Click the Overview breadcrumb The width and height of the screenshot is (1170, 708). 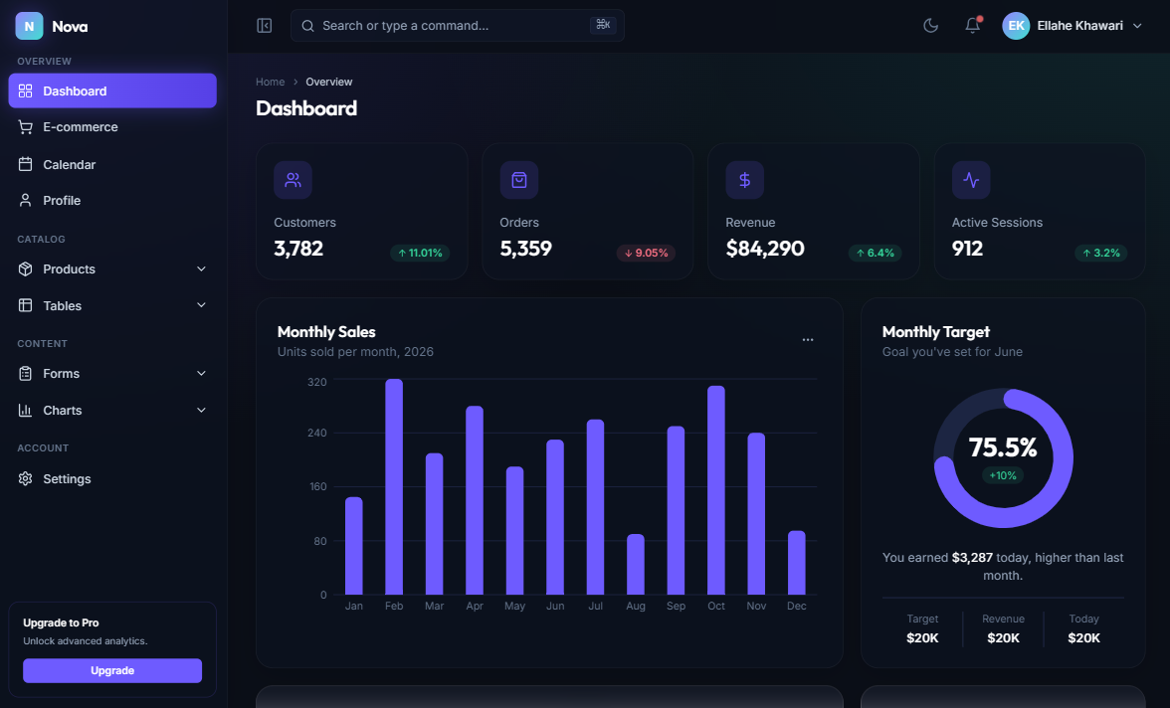point(329,83)
